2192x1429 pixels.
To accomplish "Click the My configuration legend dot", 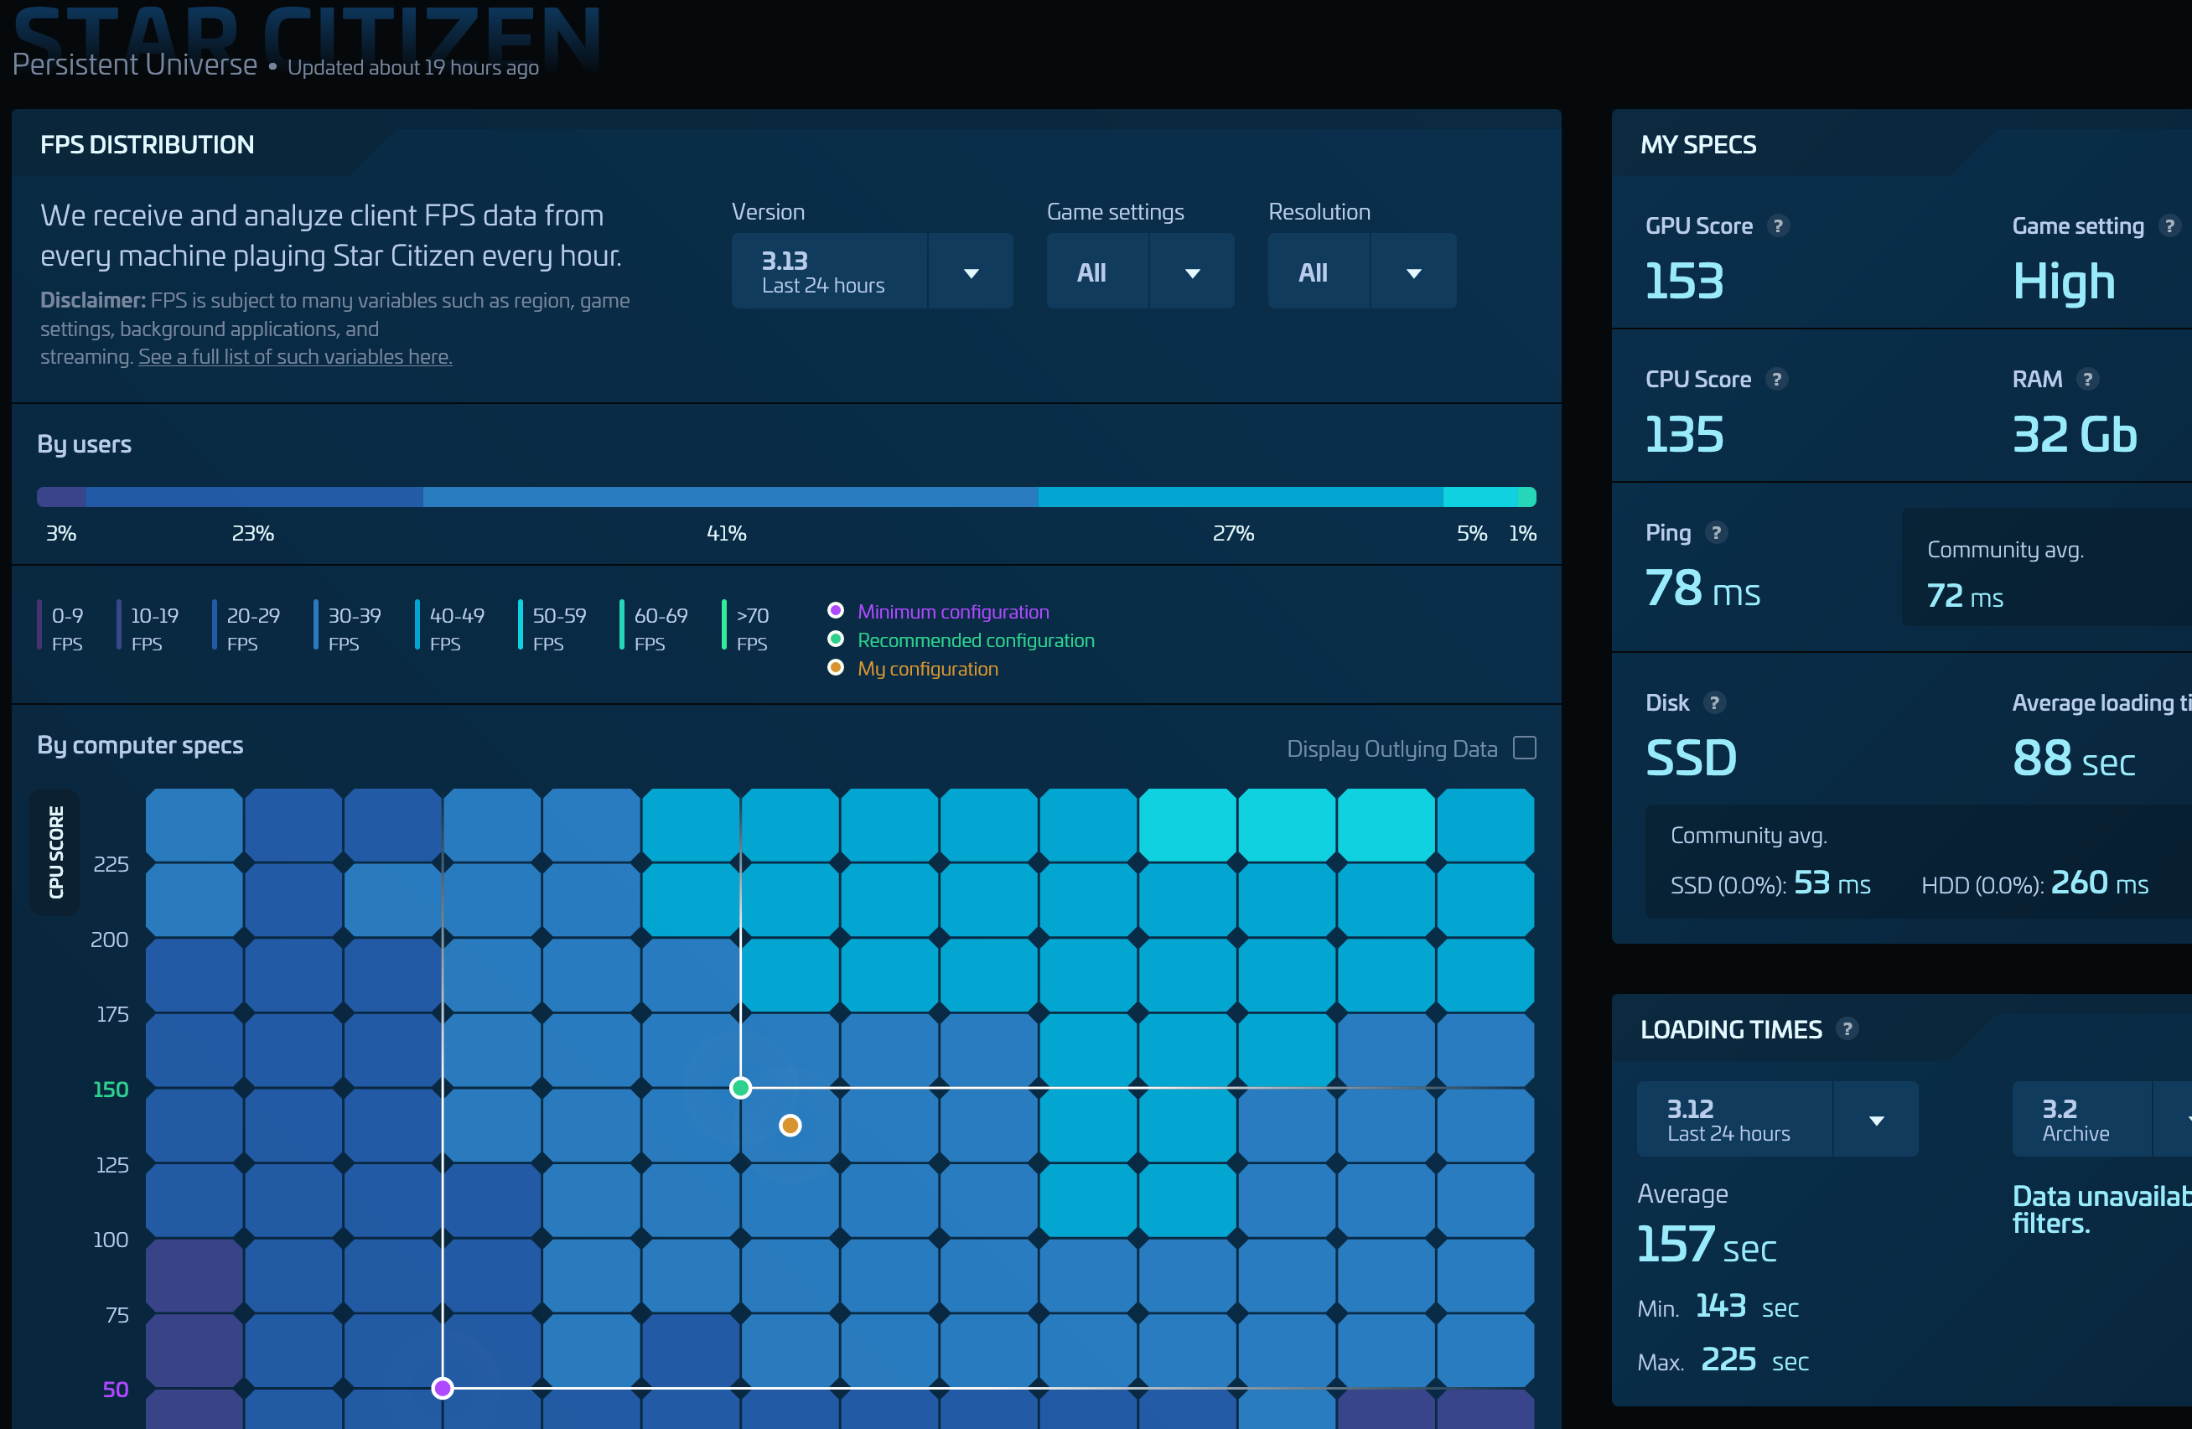I will pyautogui.click(x=836, y=667).
